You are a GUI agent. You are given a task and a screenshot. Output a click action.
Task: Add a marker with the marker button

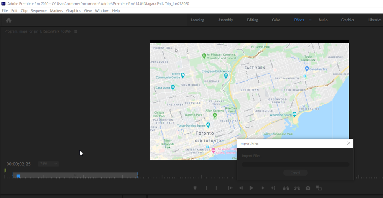tap(195, 188)
